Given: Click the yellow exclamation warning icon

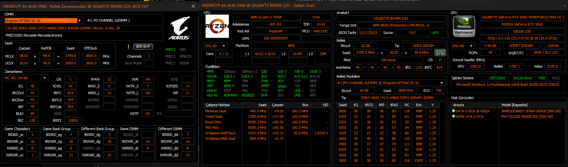Looking at the screenshot, I should tap(128, 47).
